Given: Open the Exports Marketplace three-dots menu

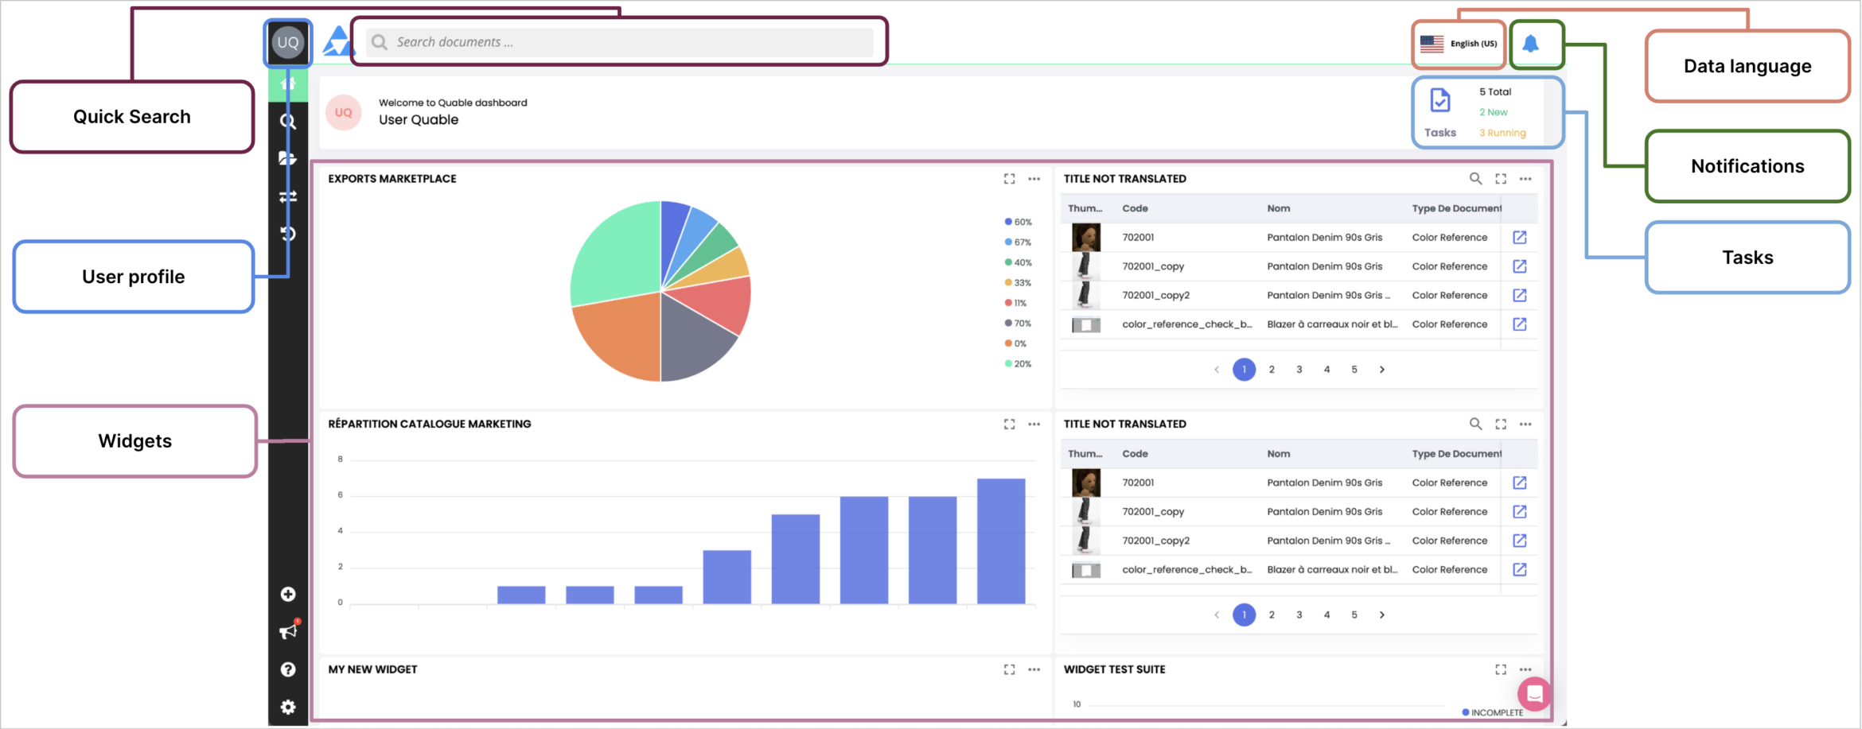Looking at the screenshot, I should pos(1034,179).
